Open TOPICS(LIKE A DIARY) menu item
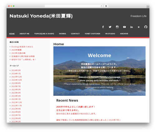156x132 pixels. click(44, 34)
